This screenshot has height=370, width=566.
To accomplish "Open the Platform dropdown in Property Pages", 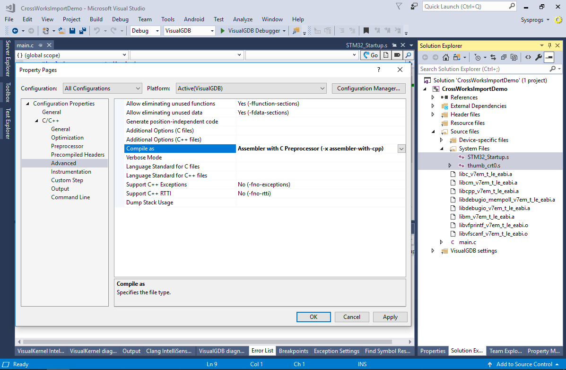I will [x=251, y=88].
